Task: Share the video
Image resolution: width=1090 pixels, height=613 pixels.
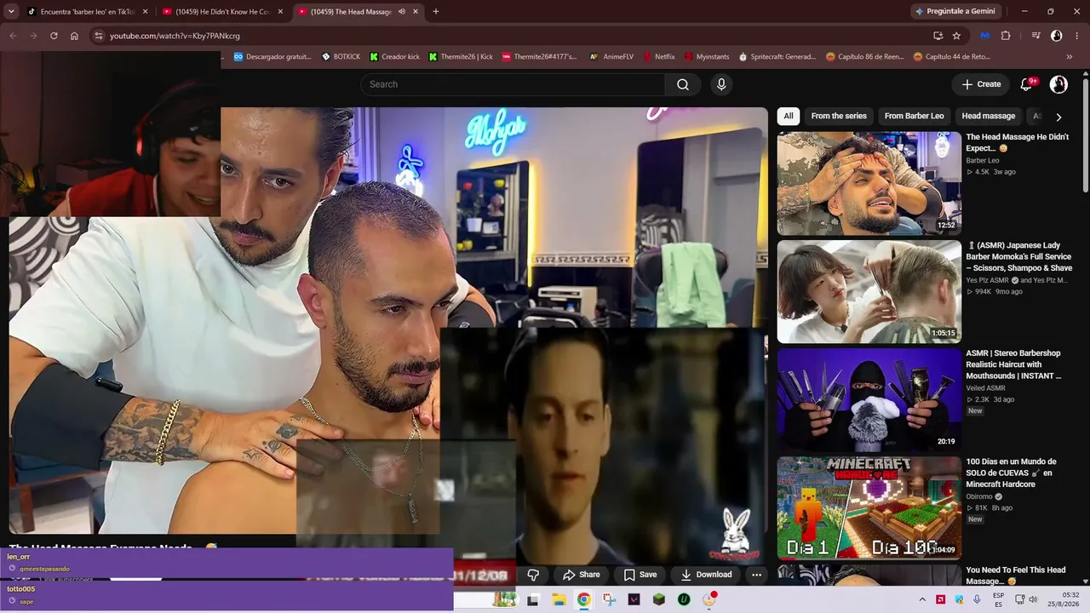Action: (x=582, y=575)
